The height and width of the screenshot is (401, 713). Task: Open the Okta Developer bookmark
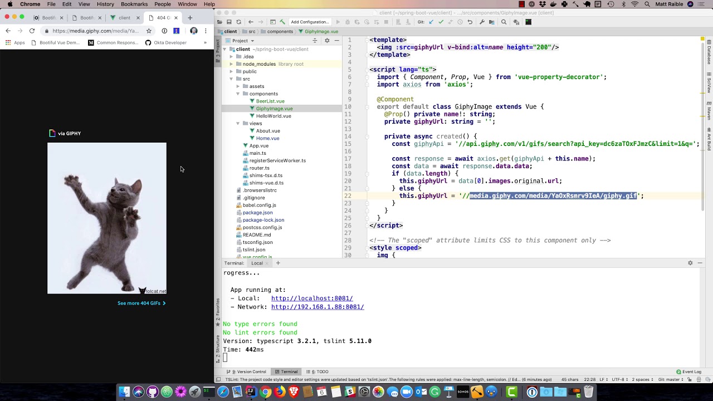[166, 43]
